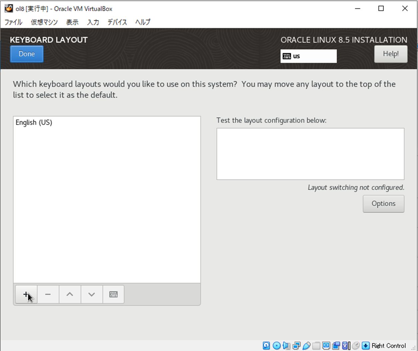Screen dimensions: 418x351
Task: Click the optical disk status icon
Action: pyautogui.click(x=277, y=346)
